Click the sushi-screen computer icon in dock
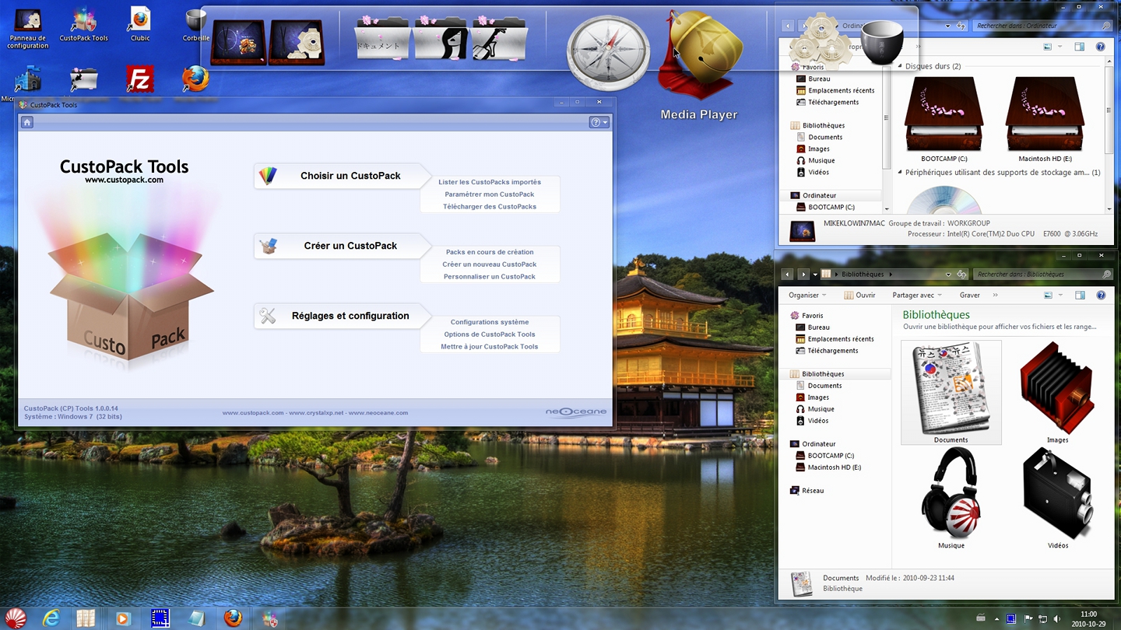1121x630 pixels. [x=239, y=42]
